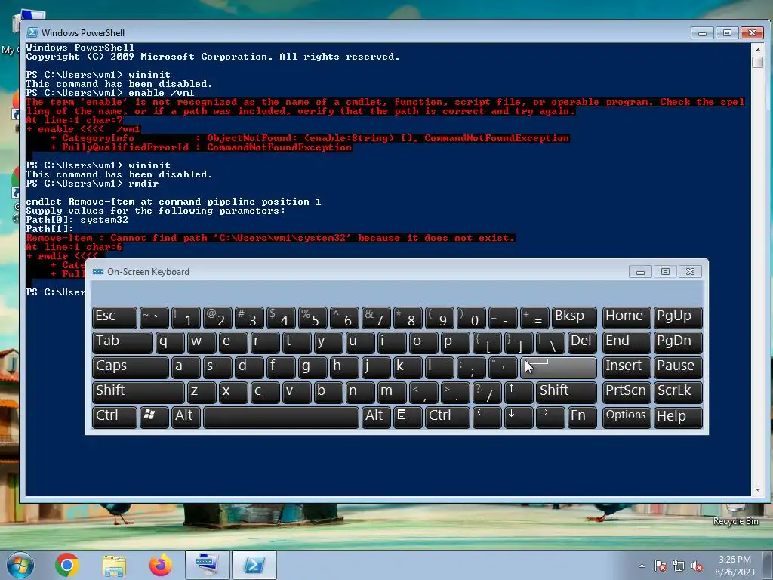The height and width of the screenshot is (580, 773).
Task: Click the up arrow key
Action: point(518,392)
